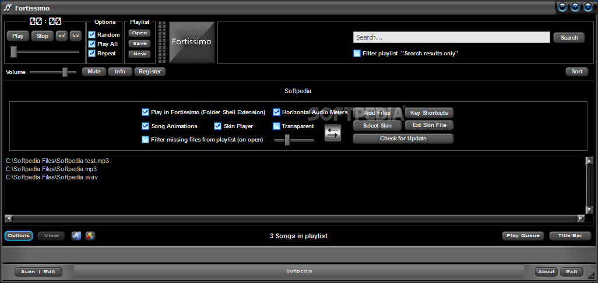The image size is (598, 283).
Task: Click the 3 Songs in playlist status text
Action: click(298, 236)
